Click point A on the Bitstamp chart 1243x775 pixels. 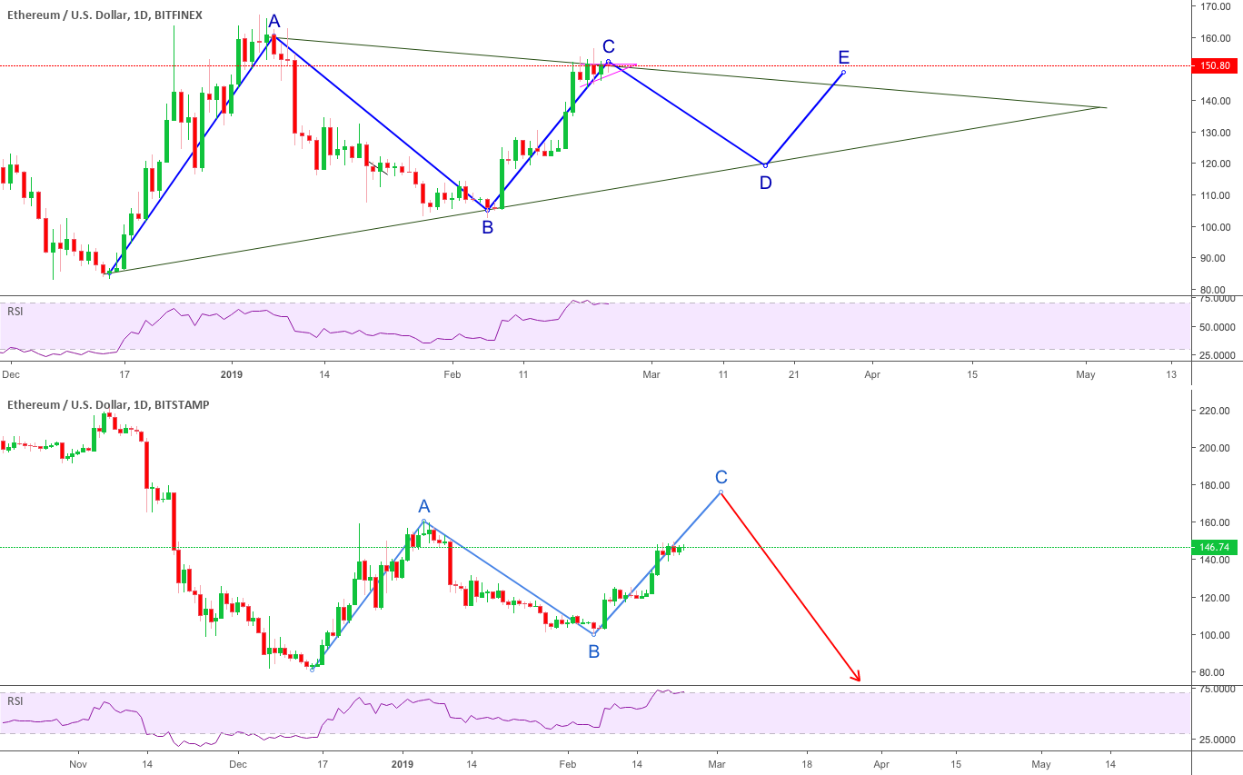point(423,505)
